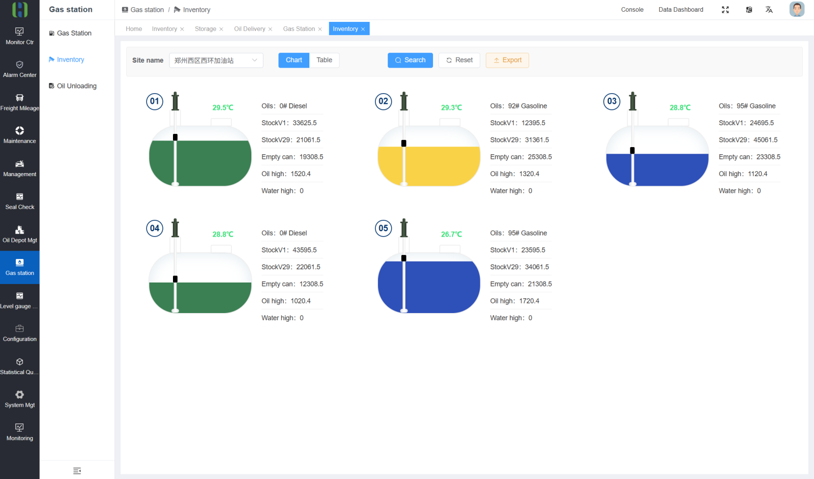Viewport: 814px width, 479px height.
Task: Open Oil Depot Mgt
Action: 19,235
